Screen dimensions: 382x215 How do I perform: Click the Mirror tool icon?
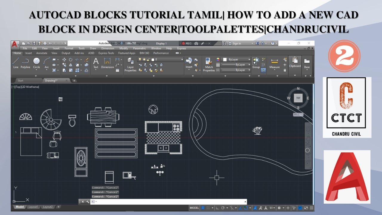tap(71, 65)
